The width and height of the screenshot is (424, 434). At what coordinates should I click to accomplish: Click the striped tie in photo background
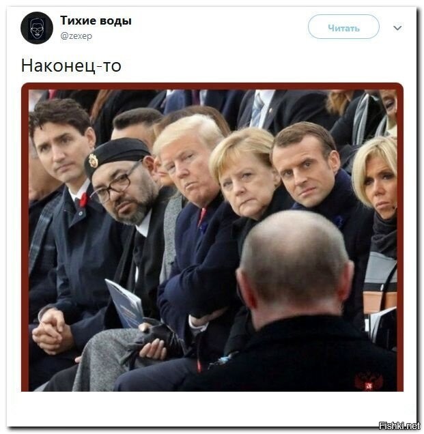click(x=257, y=109)
